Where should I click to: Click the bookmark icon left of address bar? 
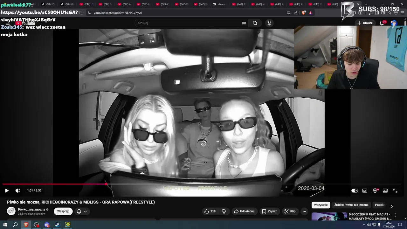pos(81,13)
